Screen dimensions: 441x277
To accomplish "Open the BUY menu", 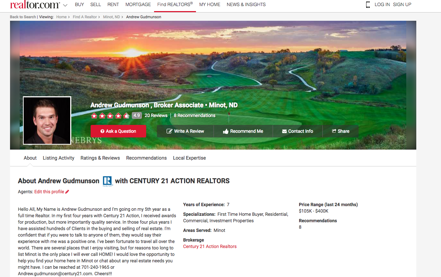I will 80,5.
